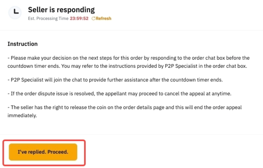Select the red 23:59:52 countdown timer
Screen dimensions: 263x168
coord(79,18)
